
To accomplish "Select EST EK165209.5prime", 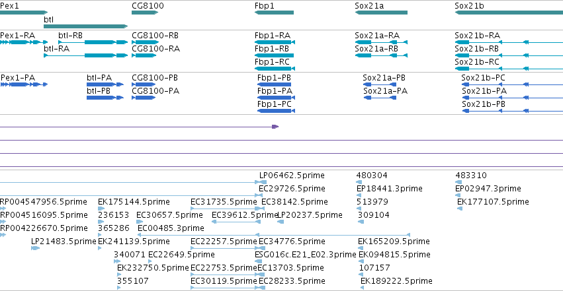I will (x=361, y=248).
